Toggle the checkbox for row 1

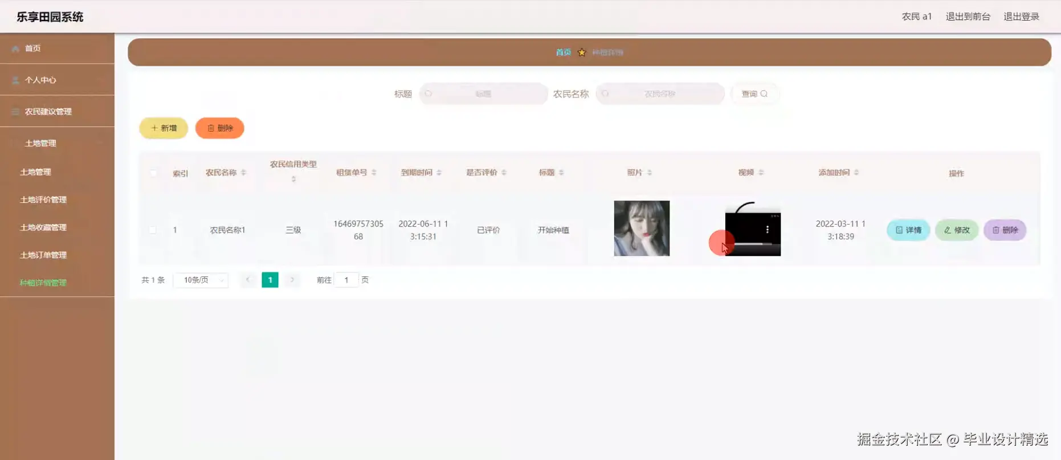pos(153,230)
